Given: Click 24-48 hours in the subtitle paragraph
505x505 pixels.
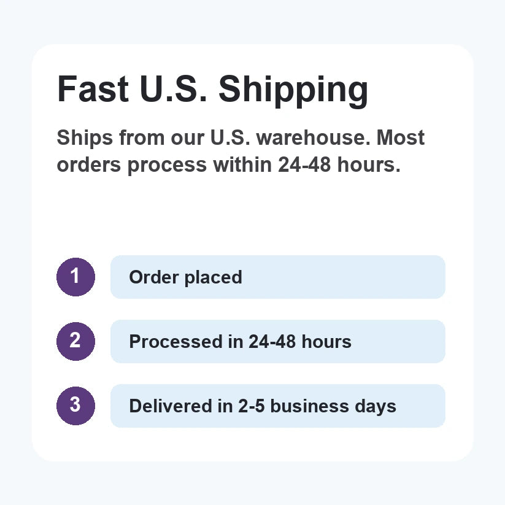Looking at the screenshot, I should 339,164.
